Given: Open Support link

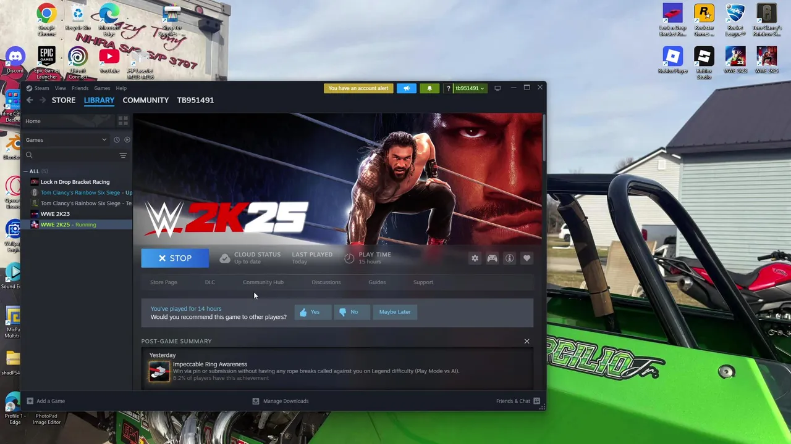Looking at the screenshot, I should (x=423, y=282).
